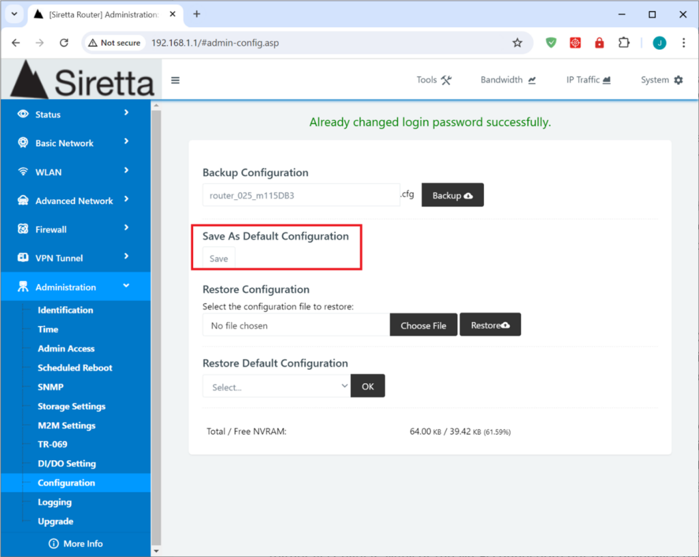This screenshot has width=699, height=557.
Task: Expand the WLAN section chevron
Action: tap(126, 170)
